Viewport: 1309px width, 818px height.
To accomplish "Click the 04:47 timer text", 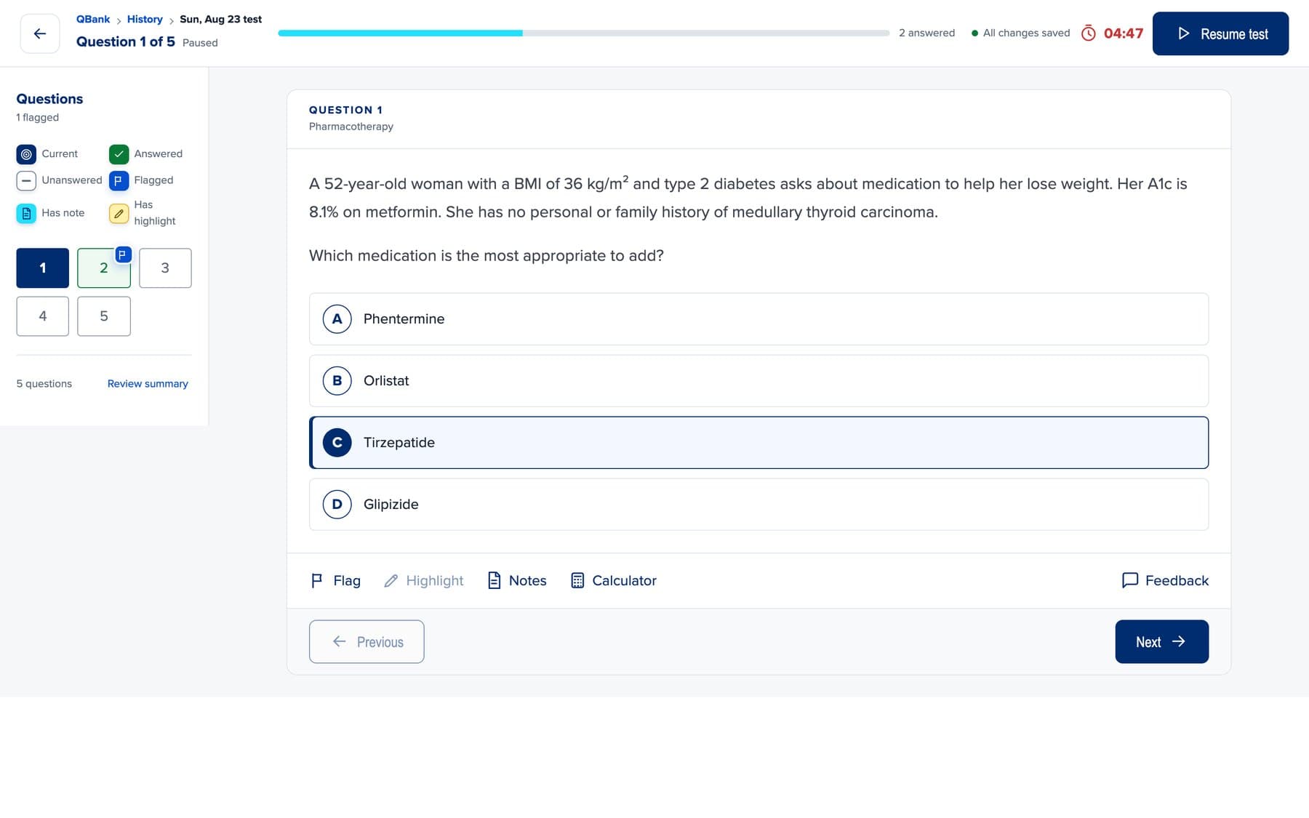I will [x=1124, y=33].
